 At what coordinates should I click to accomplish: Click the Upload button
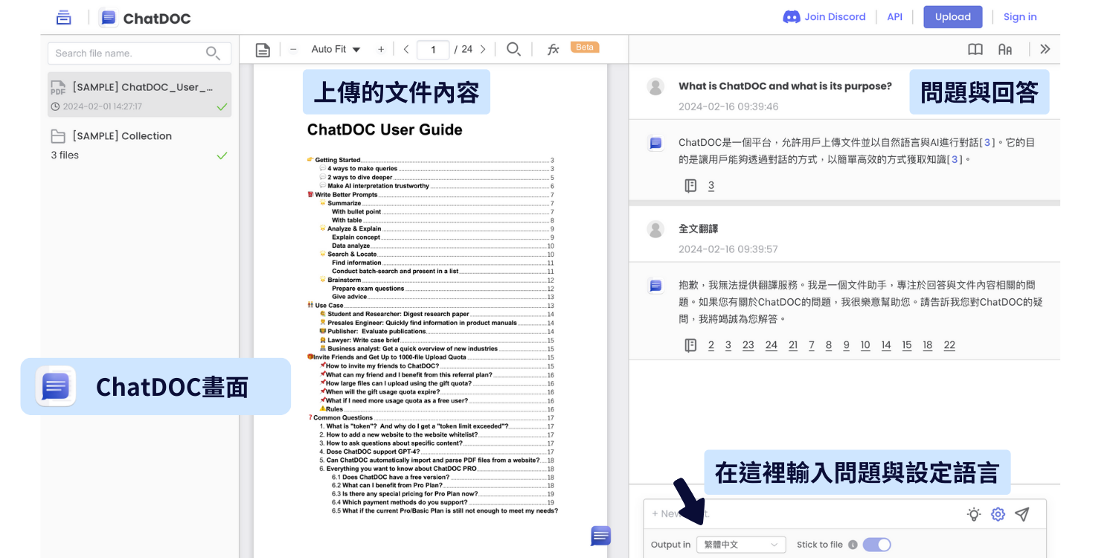coord(952,17)
